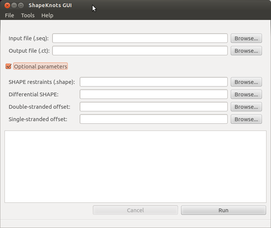The height and width of the screenshot is (228, 271).
Task: Click the Double-stranded offset field
Action: 154,107
